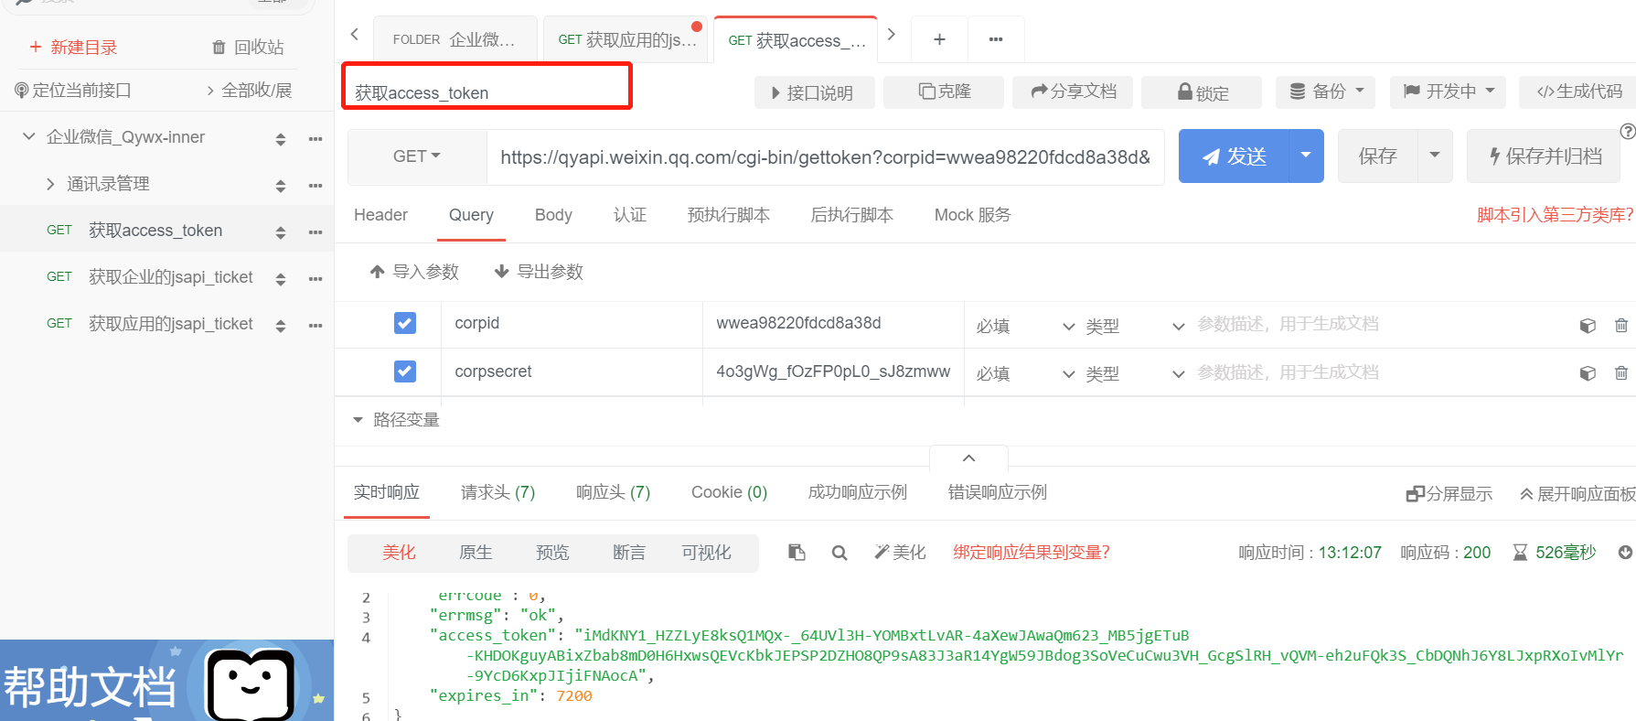Click the cube icon in corpsecret row
This screenshot has width=1636, height=721.
tap(1588, 373)
